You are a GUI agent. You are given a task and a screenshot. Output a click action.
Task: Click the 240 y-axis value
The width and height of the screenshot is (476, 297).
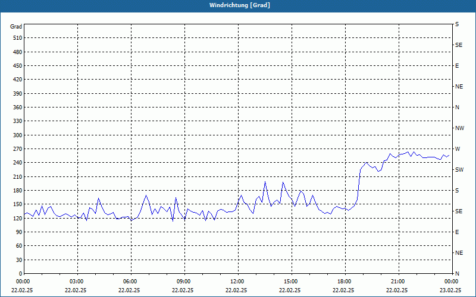click(18, 163)
